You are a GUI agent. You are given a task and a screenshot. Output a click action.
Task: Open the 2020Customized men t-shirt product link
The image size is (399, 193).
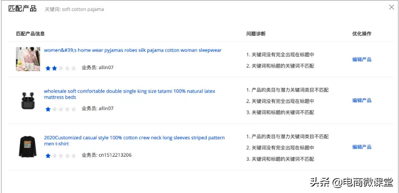[134, 141]
